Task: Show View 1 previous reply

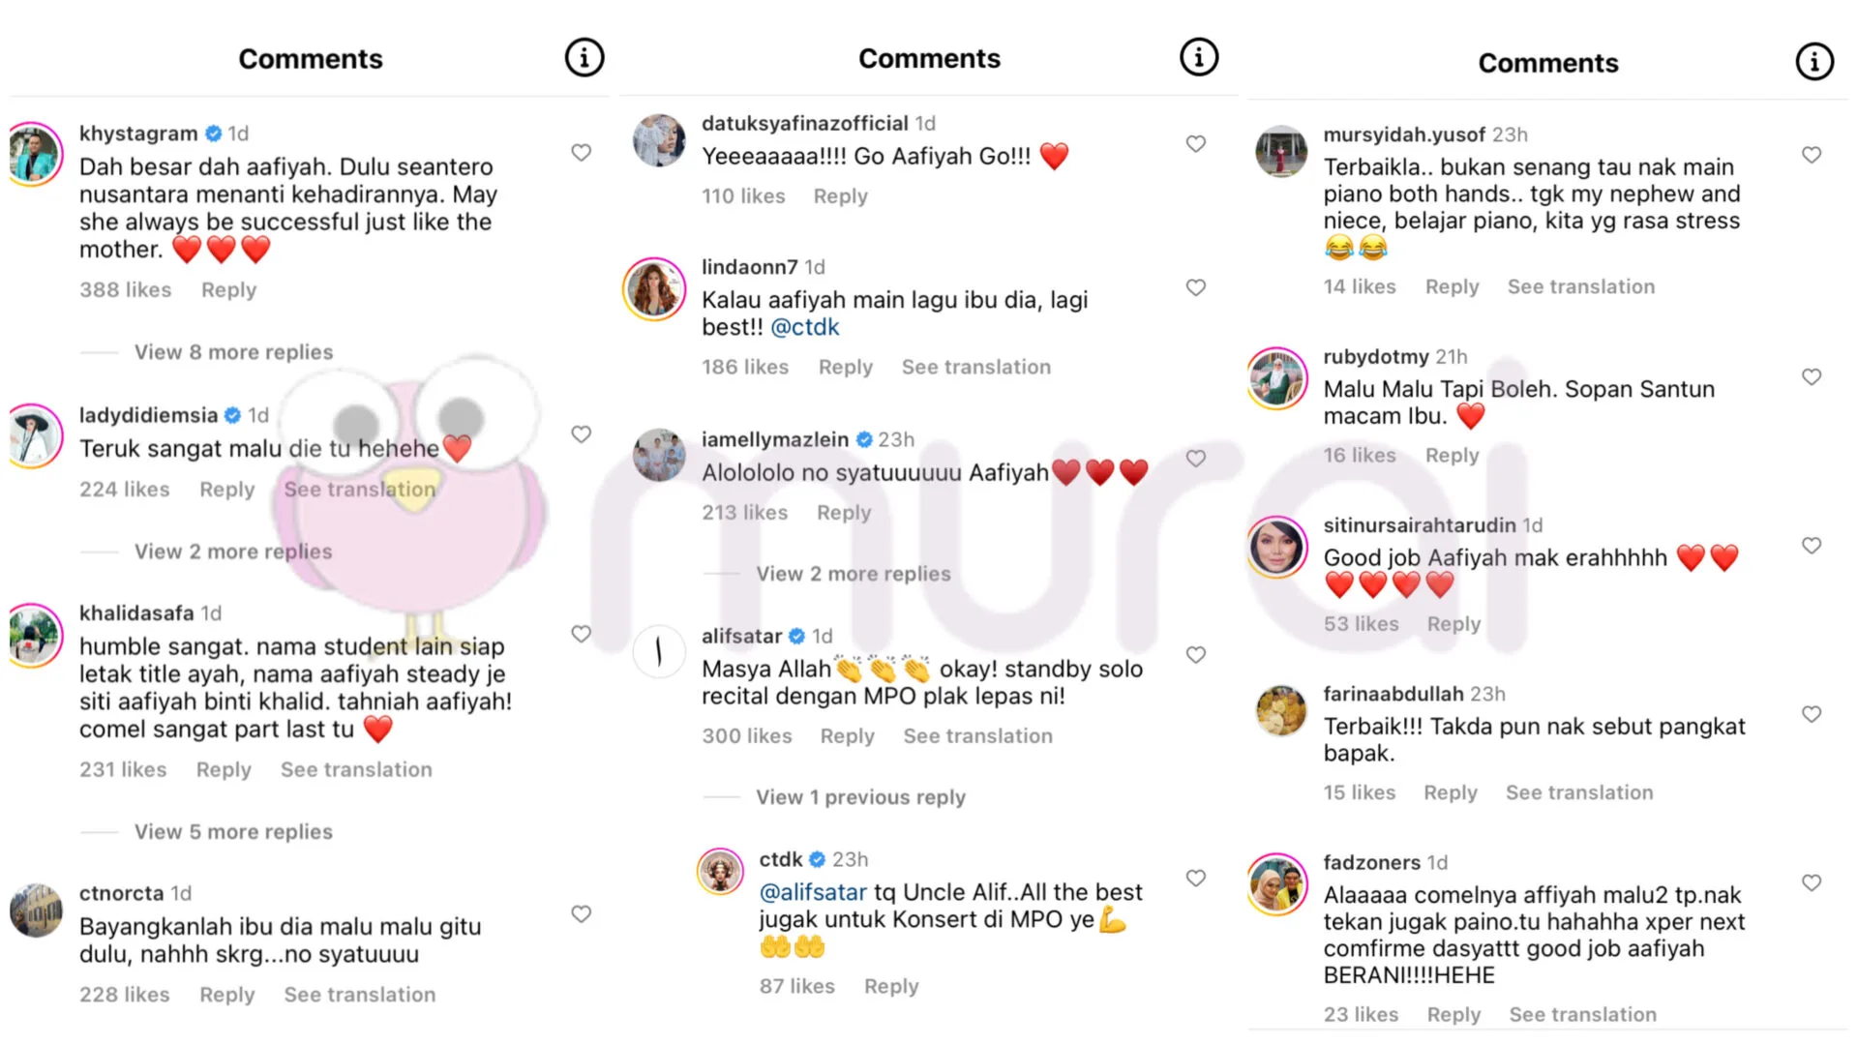Action: point(860,797)
